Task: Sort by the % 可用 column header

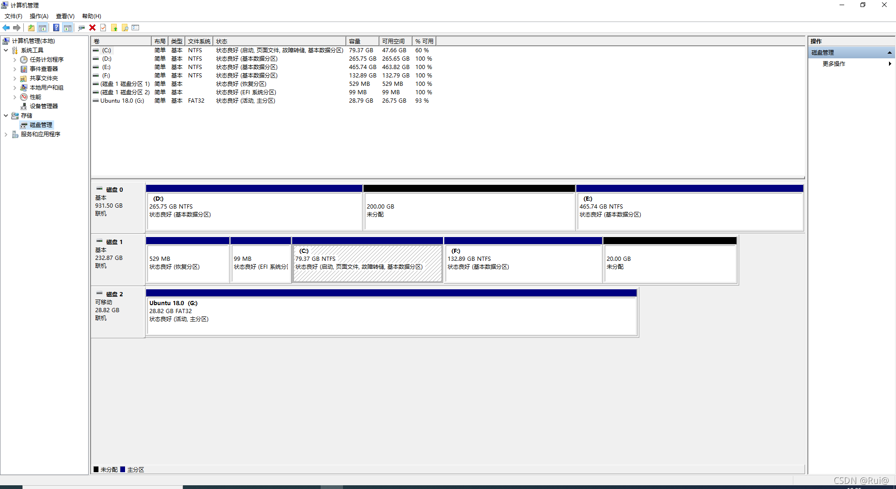Action: [424, 42]
